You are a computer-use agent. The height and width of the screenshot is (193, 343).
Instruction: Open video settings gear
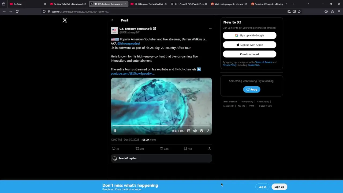pos(202,131)
